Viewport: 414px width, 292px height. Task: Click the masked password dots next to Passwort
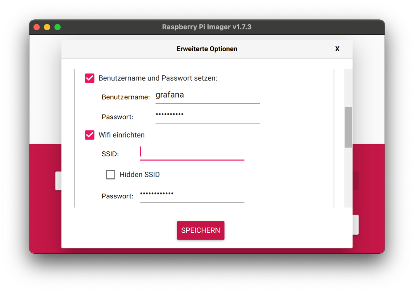click(x=169, y=114)
